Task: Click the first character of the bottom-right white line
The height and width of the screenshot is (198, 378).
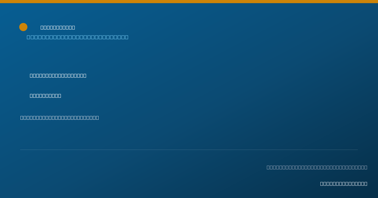Action: point(322,184)
